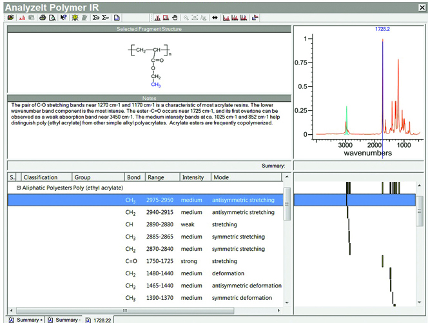Click the context Help question-mark icon
Image resolution: width=428 pixels, height=323 pixels.
(63, 17)
